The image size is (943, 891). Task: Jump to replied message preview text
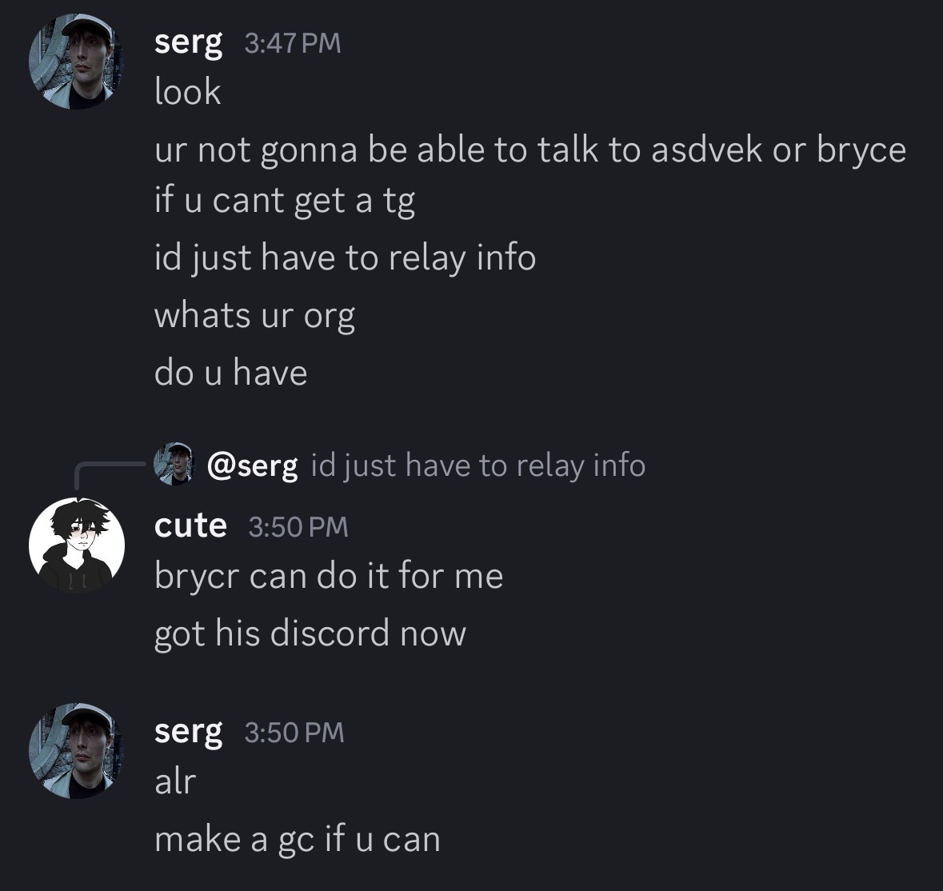pyautogui.click(x=478, y=465)
